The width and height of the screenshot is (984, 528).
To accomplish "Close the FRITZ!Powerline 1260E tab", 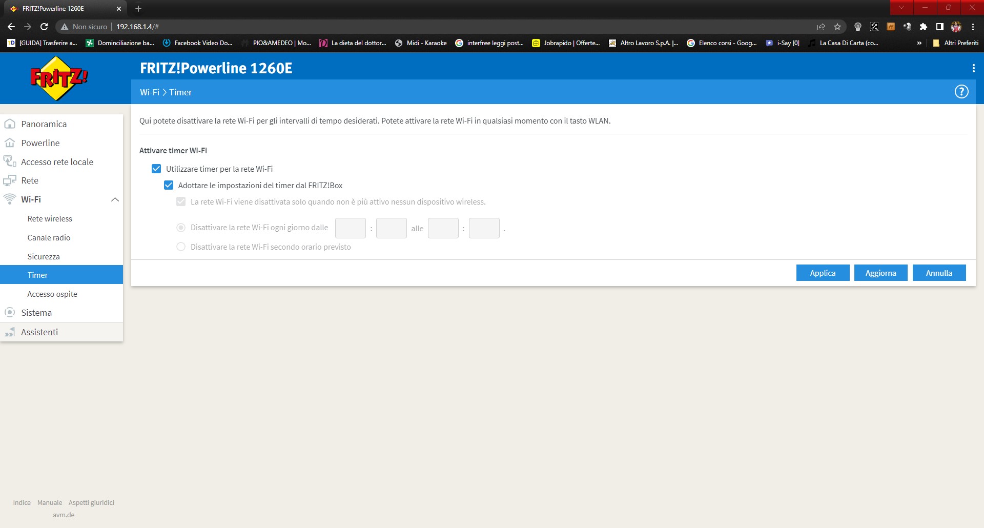I will (x=119, y=9).
